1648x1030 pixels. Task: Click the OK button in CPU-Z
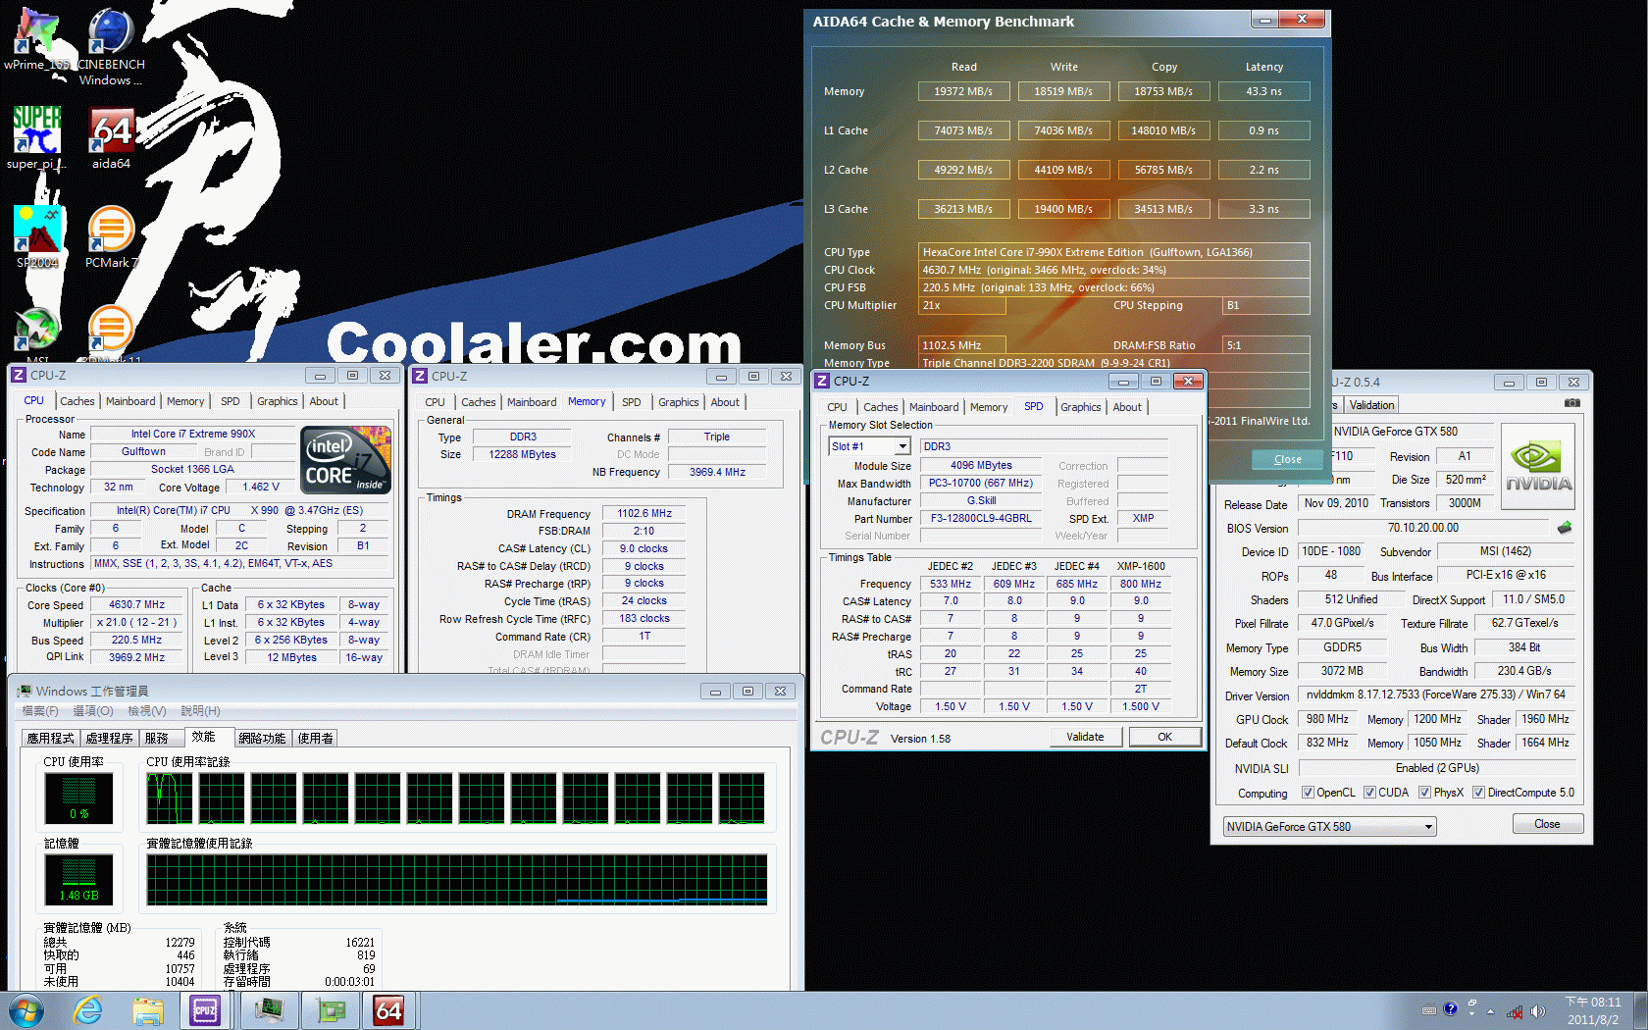(1164, 737)
